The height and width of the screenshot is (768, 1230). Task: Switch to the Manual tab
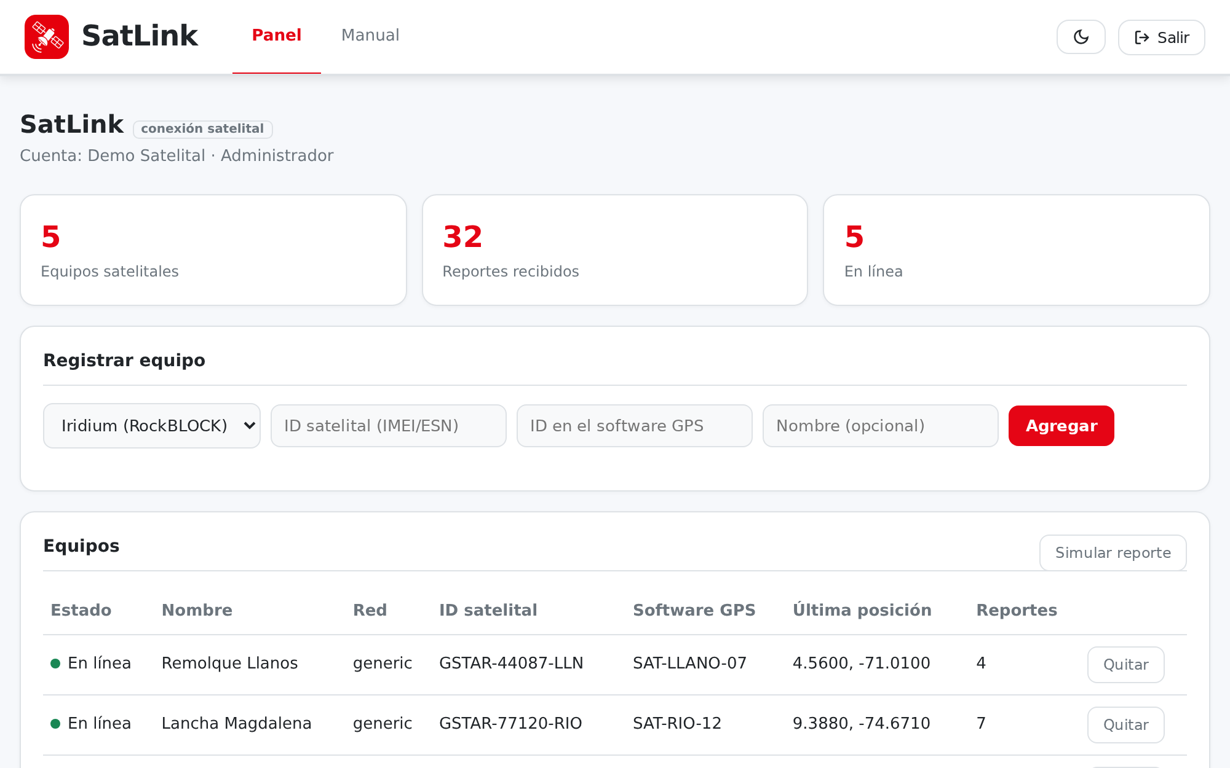(370, 35)
